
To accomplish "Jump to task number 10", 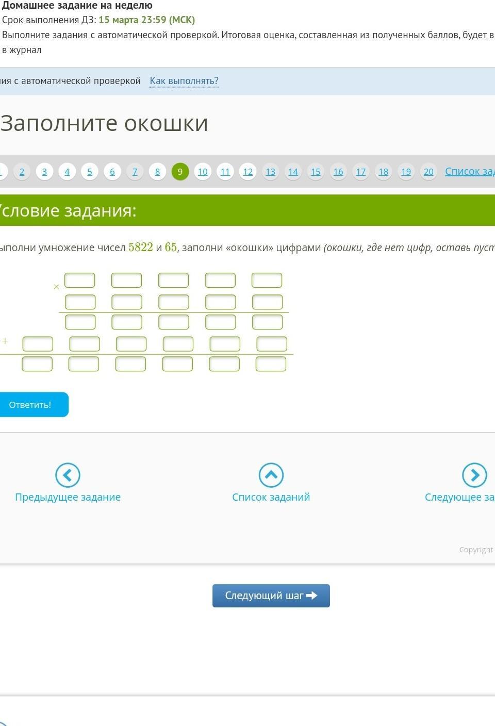I will coord(203,172).
